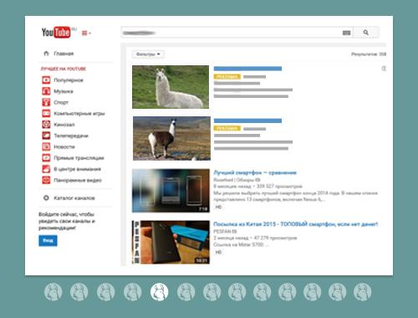
Task: Click the Новости sidebar icon
Action: click(x=46, y=146)
